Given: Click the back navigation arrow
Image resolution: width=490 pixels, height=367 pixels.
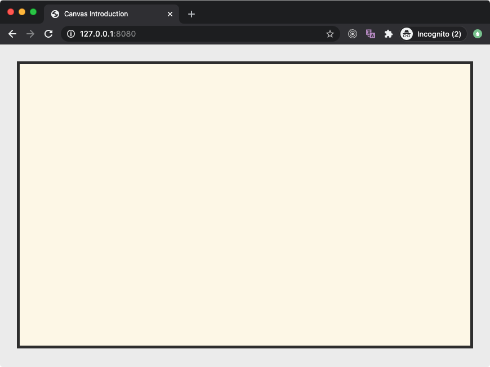Looking at the screenshot, I should coord(12,34).
